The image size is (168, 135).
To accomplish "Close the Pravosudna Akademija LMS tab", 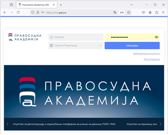I will tap(54, 5).
